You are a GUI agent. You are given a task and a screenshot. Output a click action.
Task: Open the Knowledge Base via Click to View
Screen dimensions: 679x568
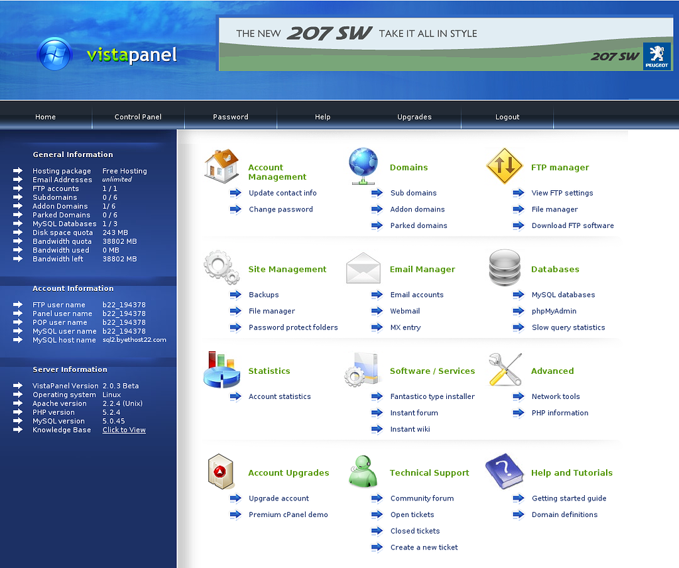tap(124, 429)
